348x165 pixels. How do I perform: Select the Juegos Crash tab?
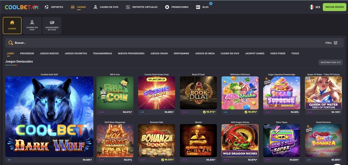click(159, 54)
